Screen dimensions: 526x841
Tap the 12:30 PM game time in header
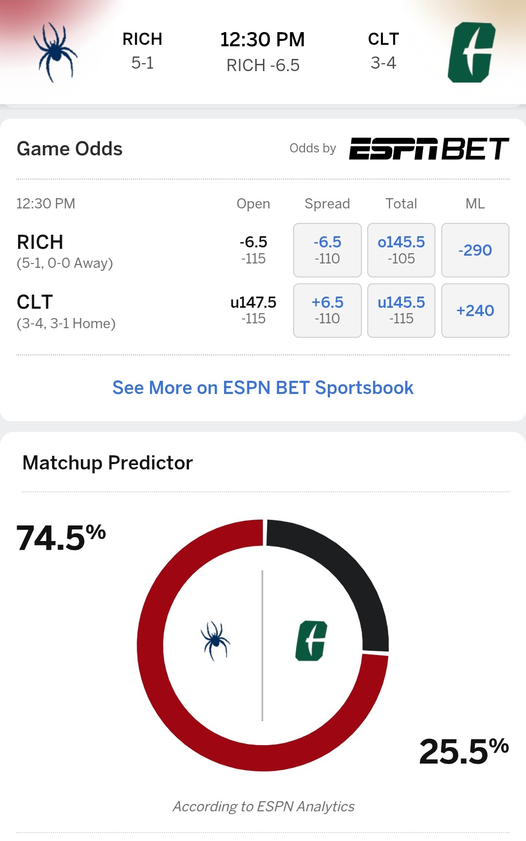click(x=263, y=40)
